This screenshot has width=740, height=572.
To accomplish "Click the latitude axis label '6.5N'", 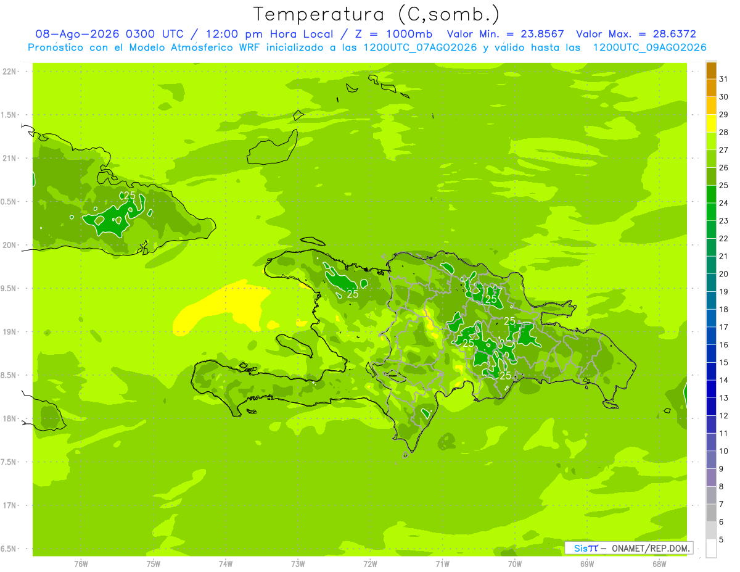I will pyautogui.click(x=9, y=549).
